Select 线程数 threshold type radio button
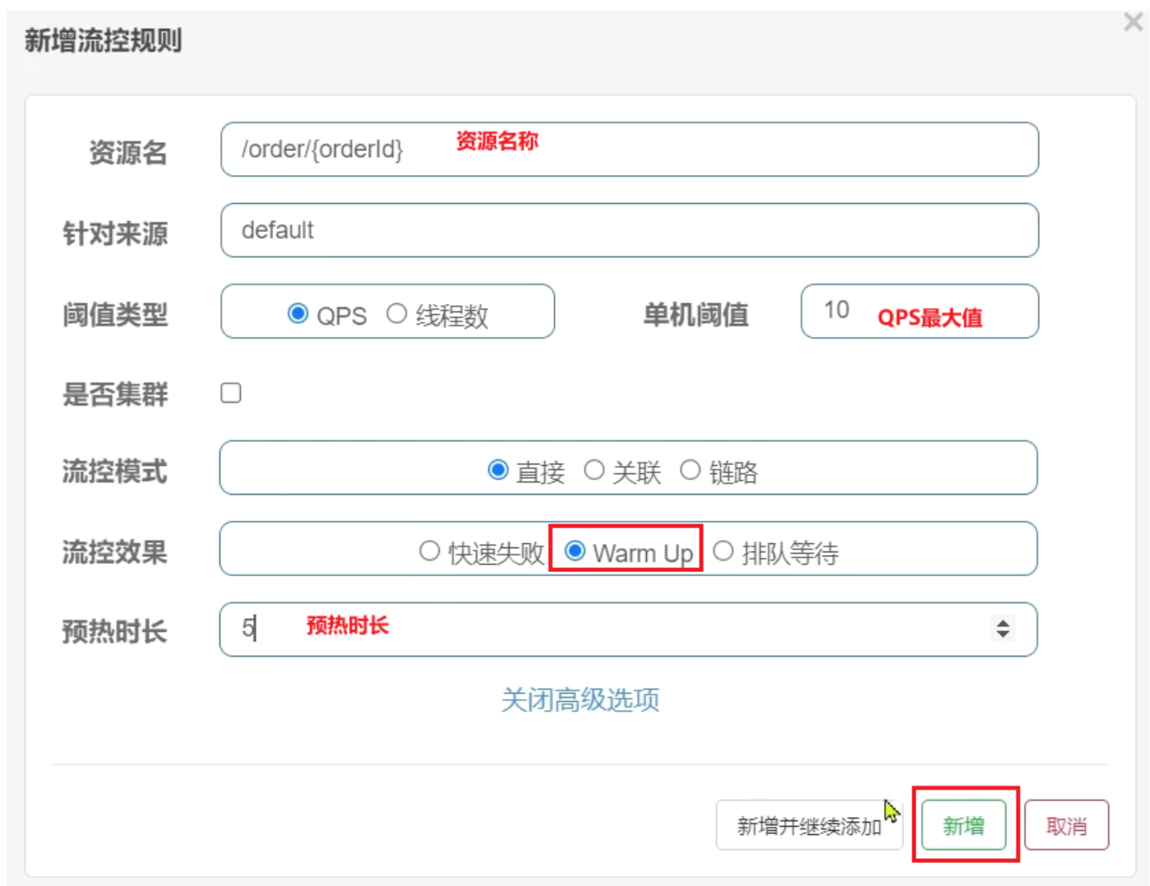The image size is (1150, 886). [x=397, y=314]
